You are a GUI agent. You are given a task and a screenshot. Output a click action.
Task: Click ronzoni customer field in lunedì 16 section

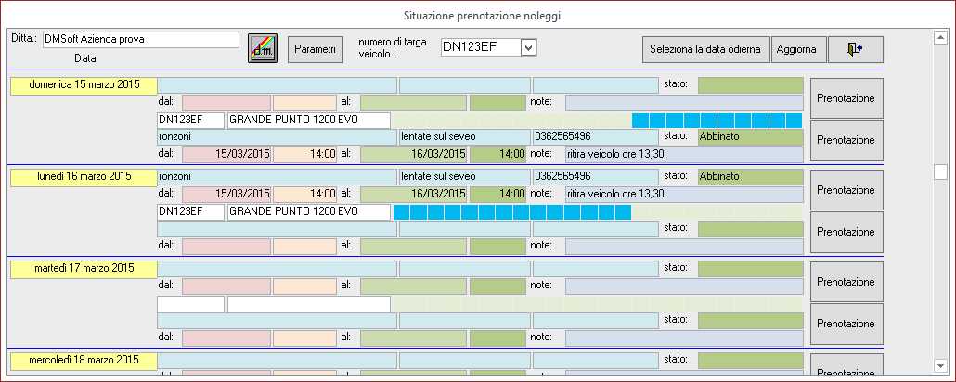click(x=277, y=177)
